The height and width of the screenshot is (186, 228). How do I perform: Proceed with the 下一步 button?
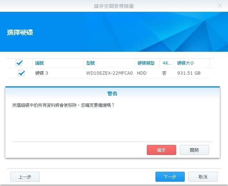(x=170, y=177)
